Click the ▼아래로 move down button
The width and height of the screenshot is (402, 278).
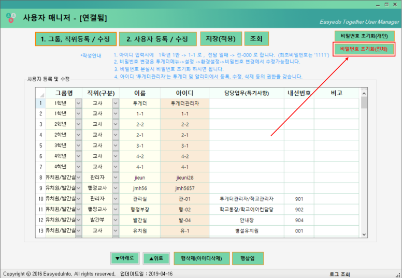click(x=125, y=258)
